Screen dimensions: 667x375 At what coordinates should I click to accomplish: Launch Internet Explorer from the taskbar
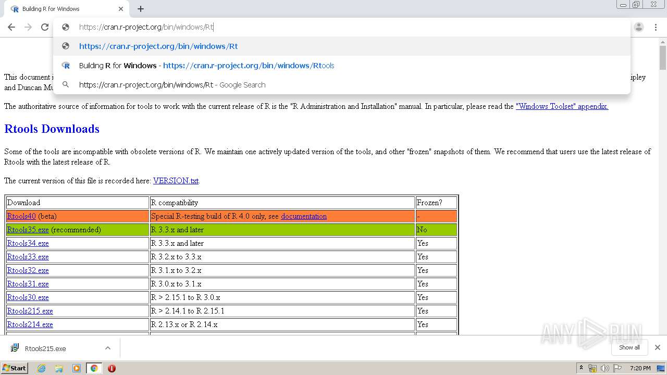(x=42, y=368)
